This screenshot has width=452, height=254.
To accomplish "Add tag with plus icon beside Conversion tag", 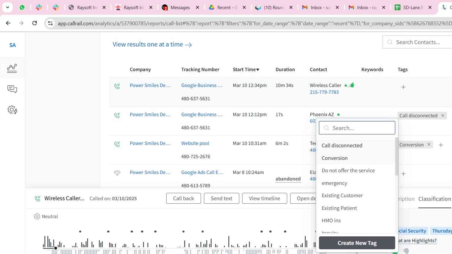I will pos(441,145).
